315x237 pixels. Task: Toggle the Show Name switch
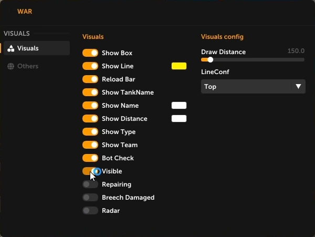(90, 105)
